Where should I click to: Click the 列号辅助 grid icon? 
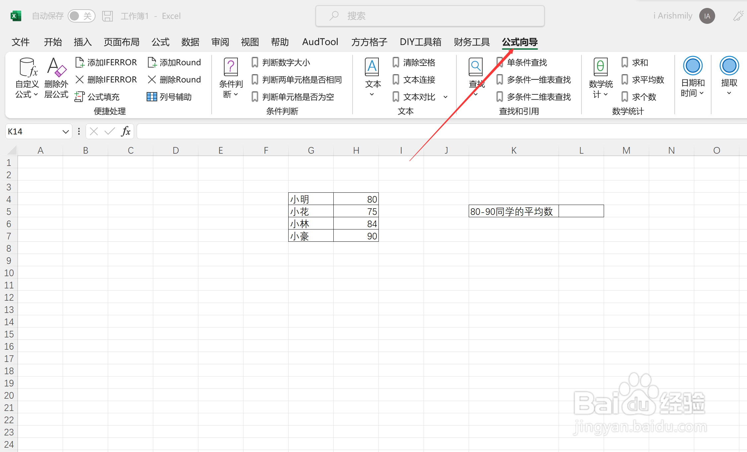click(x=152, y=97)
